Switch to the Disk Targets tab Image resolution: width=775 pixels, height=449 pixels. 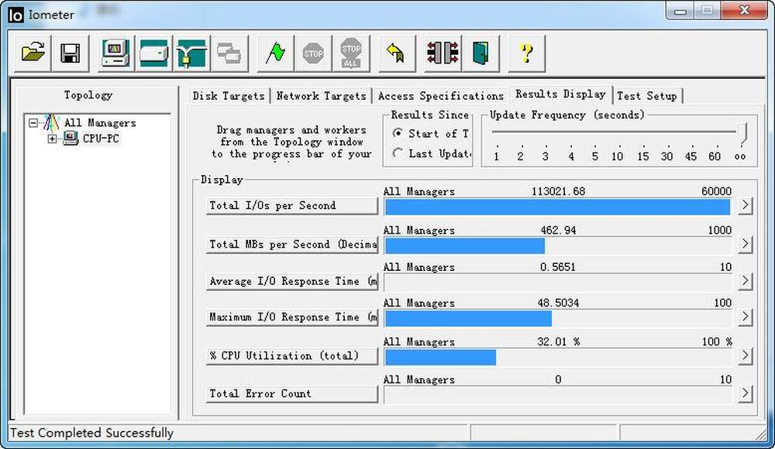pyautogui.click(x=229, y=96)
